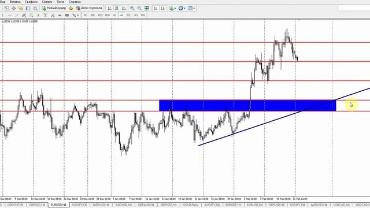The height and width of the screenshot is (208, 370).
Task: Select the text A tool
Action: (38, 15)
